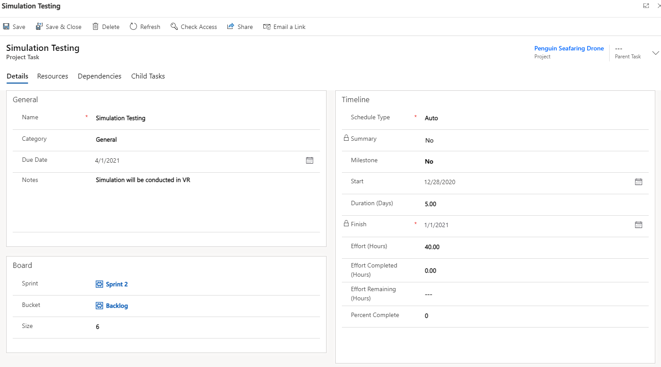Screen dimensions: 661x367
Task: Click the Email a Link icon
Action: 266,27
